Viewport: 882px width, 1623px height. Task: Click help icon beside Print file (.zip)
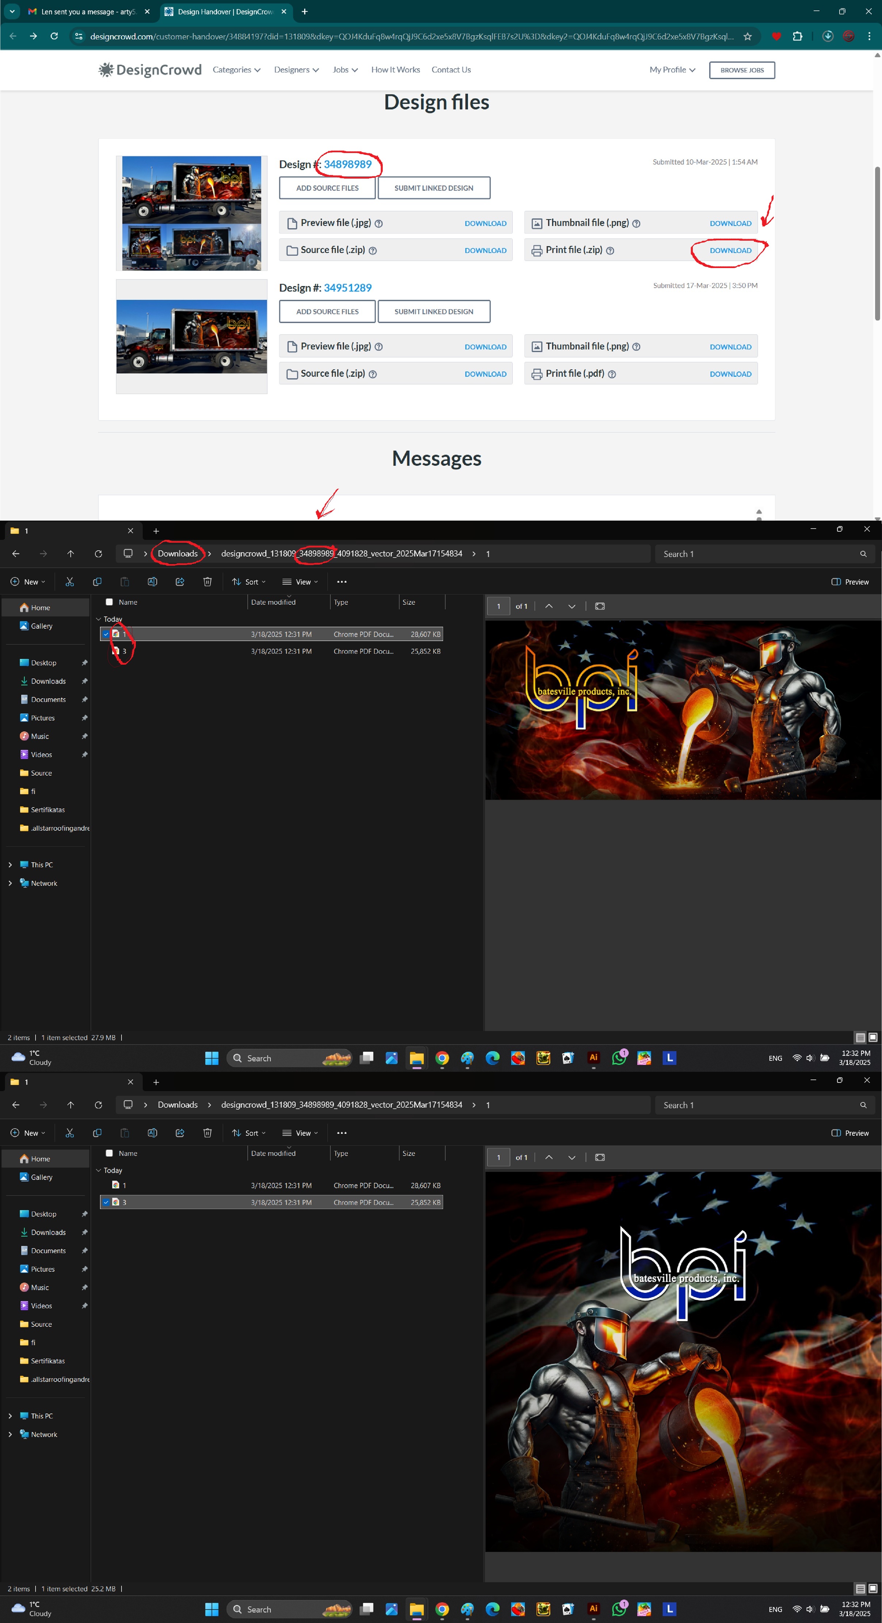click(x=610, y=251)
